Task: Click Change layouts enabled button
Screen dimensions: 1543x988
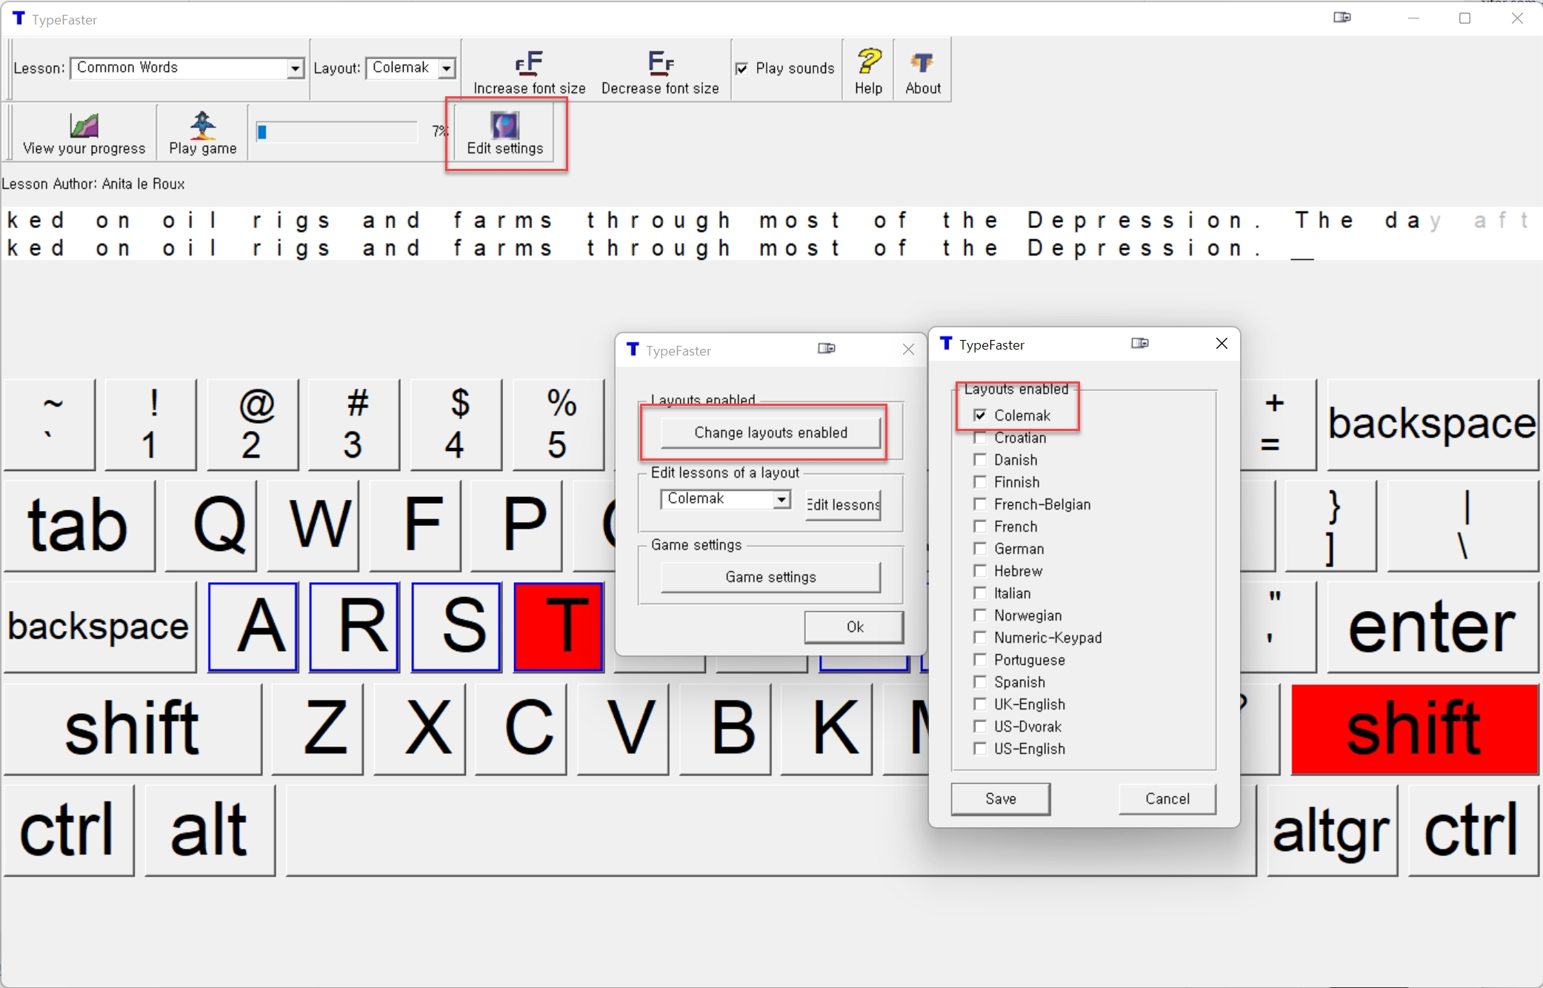Action: (x=770, y=433)
